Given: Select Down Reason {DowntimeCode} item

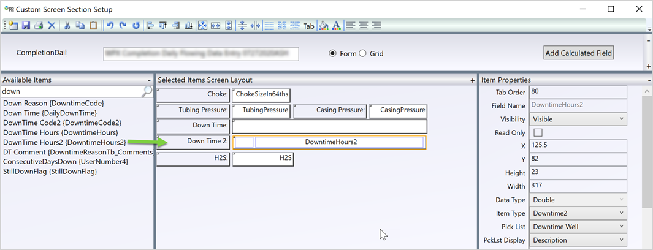Looking at the screenshot, I should tap(53, 103).
